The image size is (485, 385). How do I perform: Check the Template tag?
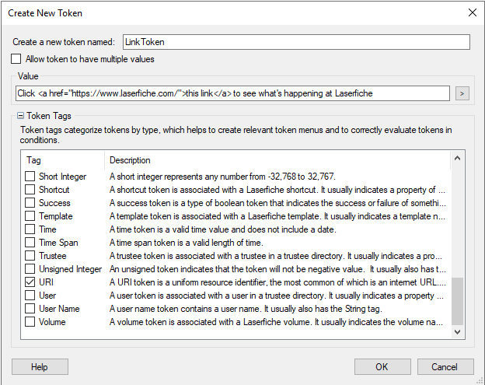(x=30, y=216)
